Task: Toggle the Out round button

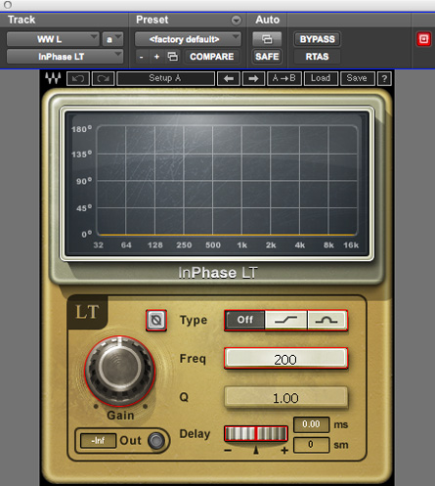Action: (x=156, y=441)
